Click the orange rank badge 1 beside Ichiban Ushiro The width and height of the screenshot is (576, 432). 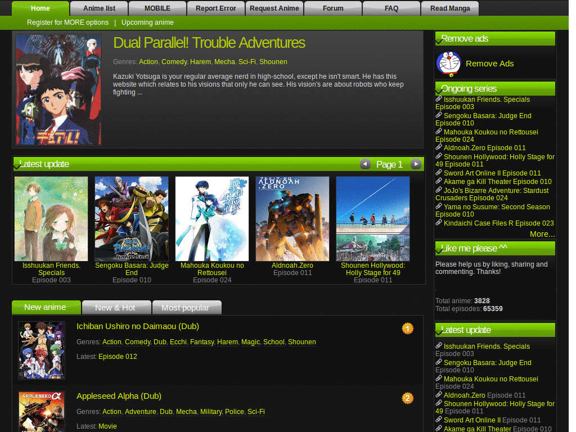[408, 328]
